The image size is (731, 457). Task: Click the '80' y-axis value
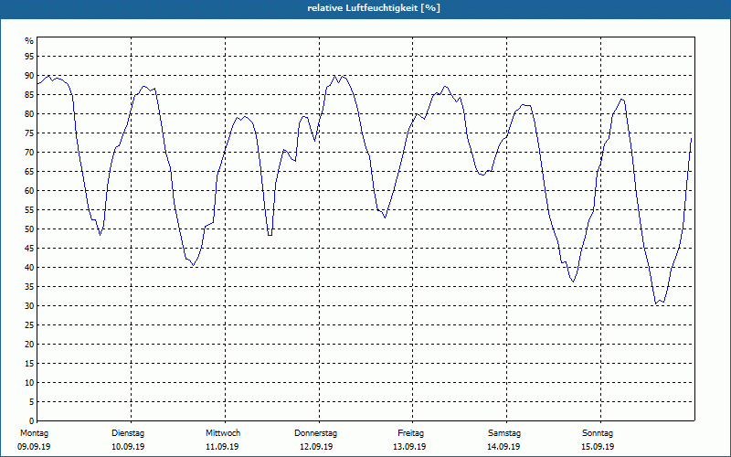click(29, 113)
